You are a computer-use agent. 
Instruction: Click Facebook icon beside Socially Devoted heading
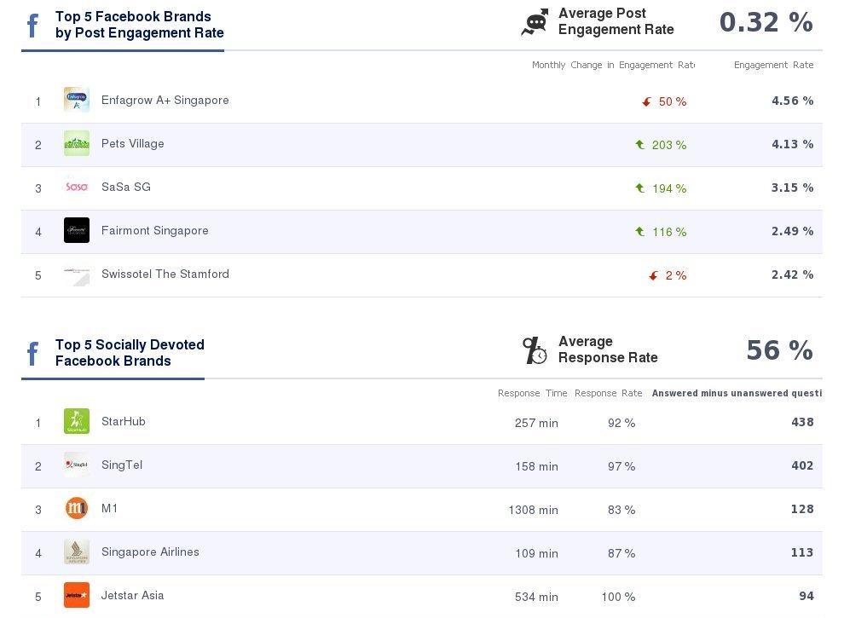coord(33,354)
